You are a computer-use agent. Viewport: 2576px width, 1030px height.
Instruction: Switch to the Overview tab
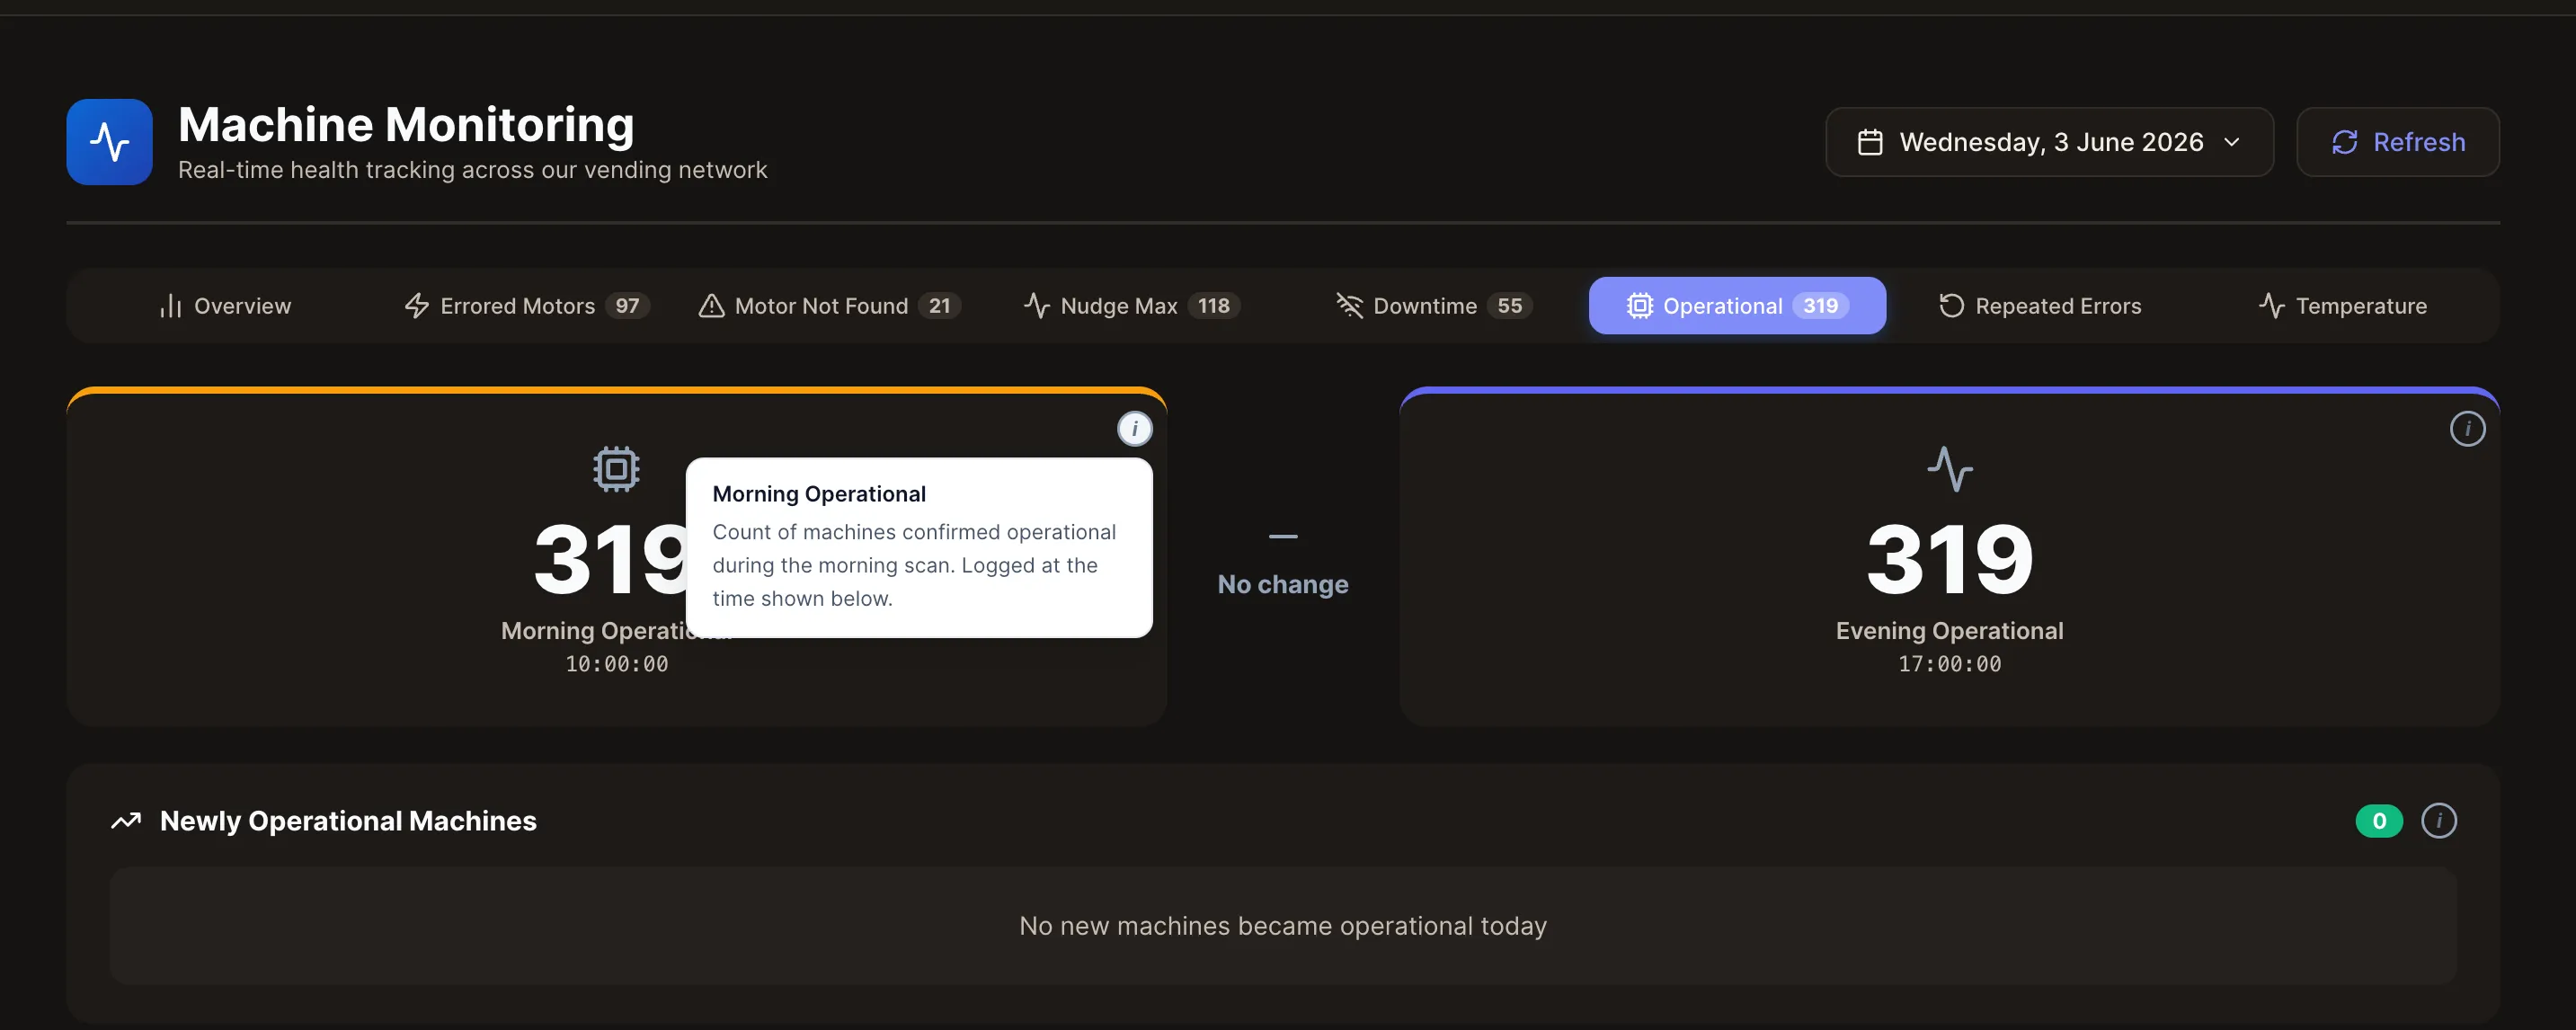point(225,306)
